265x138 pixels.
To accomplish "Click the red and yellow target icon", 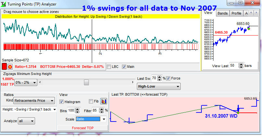I will point(10,67).
